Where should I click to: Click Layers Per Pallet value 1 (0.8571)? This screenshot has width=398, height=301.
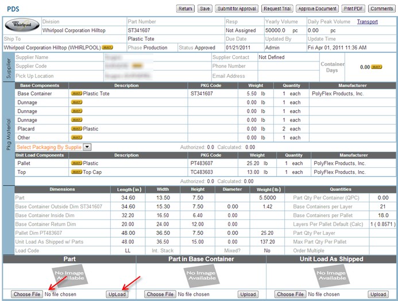(x=382, y=225)
